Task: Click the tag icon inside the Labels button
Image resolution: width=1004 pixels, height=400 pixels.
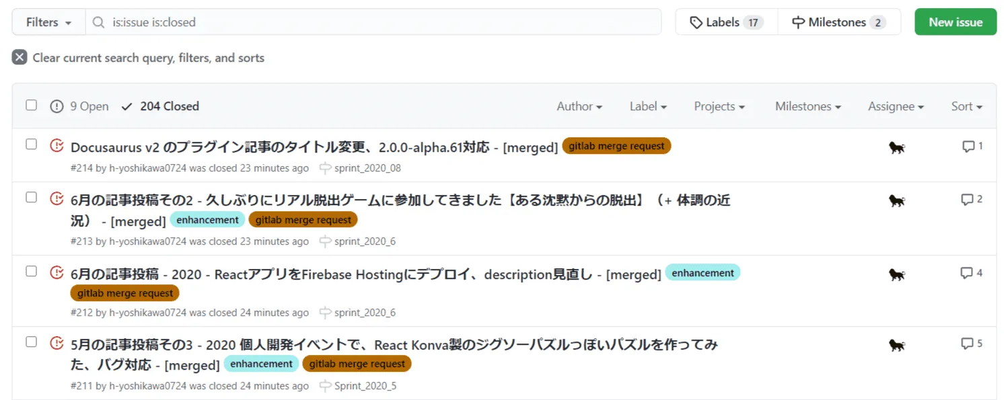Action: click(696, 22)
